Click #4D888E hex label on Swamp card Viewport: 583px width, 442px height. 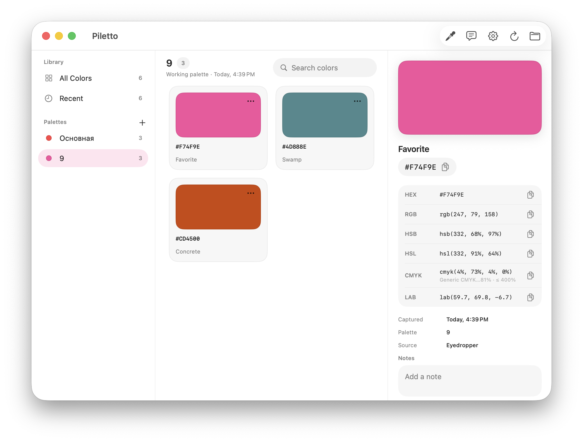point(294,147)
